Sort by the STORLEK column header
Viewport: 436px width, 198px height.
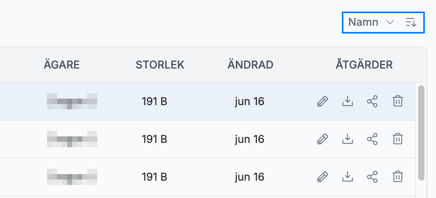pyautogui.click(x=160, y=65)
